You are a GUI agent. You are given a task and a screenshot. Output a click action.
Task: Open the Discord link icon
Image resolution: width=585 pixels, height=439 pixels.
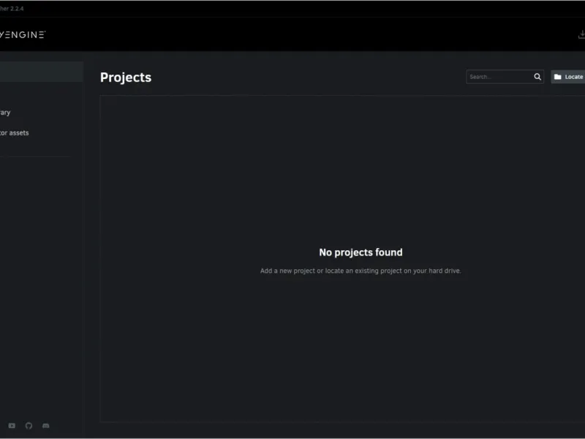pyautogui.click(x=45, y=426)
